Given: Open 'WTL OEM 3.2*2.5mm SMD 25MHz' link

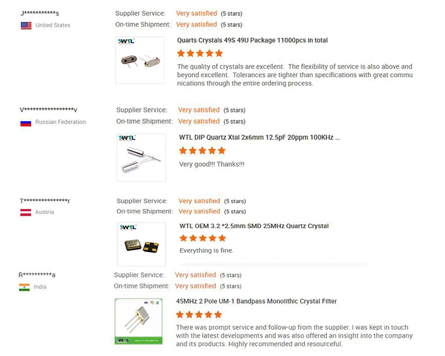Looking at the screenshot, I should pos(254,226).
